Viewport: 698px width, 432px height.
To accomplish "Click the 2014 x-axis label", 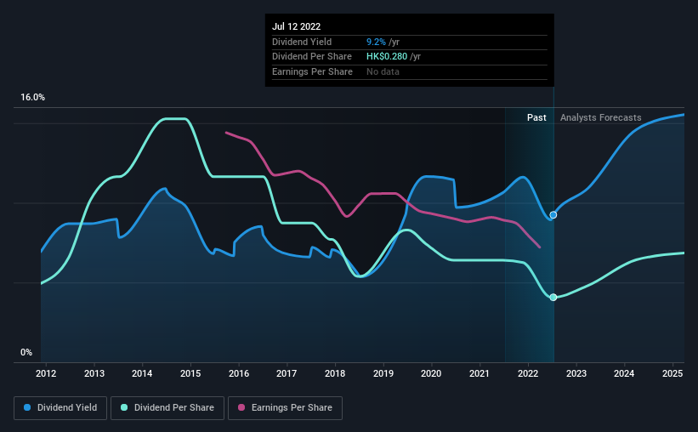I will pos(142,373).
